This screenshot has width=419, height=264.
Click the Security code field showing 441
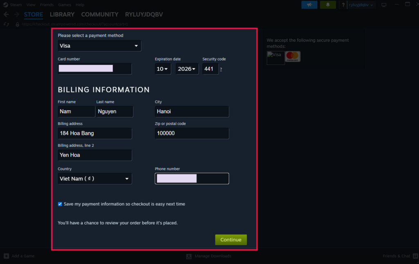click(x=210, y=69)
